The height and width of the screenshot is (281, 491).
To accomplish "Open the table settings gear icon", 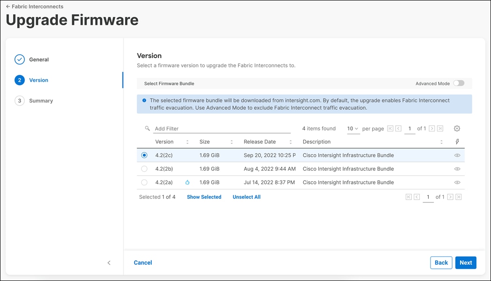I will (x=457, y=128).
